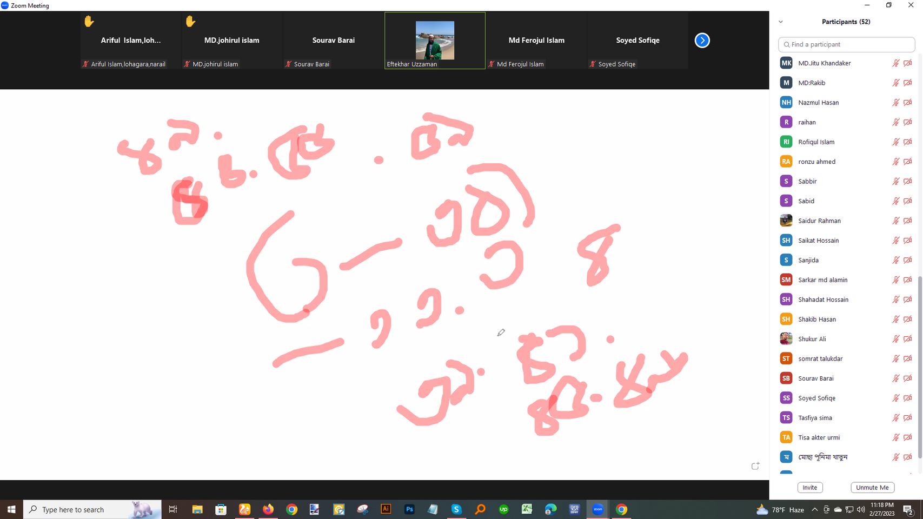Show next page of video thumbnails
923x519 pixels.
[x=702, y=41]
